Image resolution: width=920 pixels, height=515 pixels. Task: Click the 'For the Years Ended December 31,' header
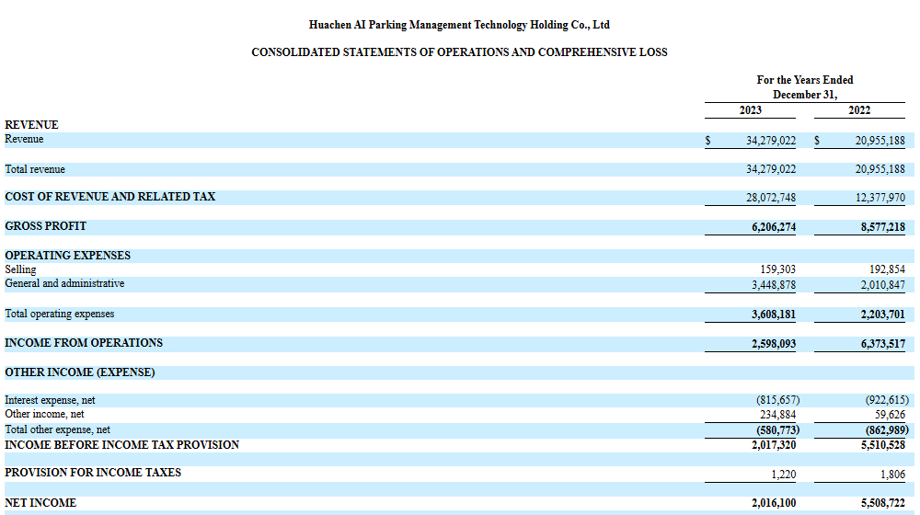[x=804, y=87]
